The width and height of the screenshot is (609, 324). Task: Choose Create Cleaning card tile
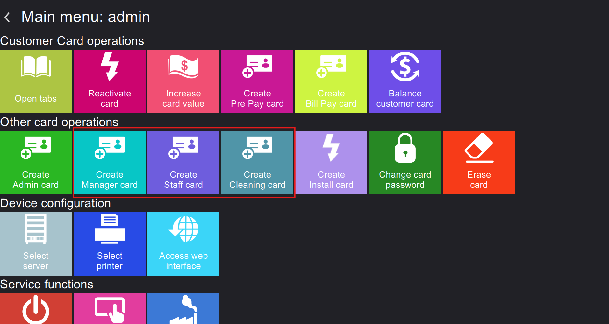click(257, 163)
